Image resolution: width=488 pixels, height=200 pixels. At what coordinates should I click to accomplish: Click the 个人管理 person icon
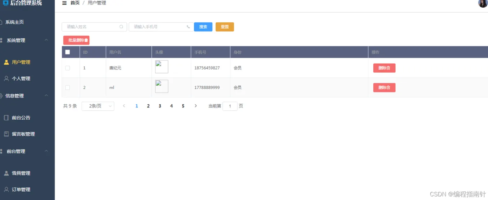coord(6,79)
